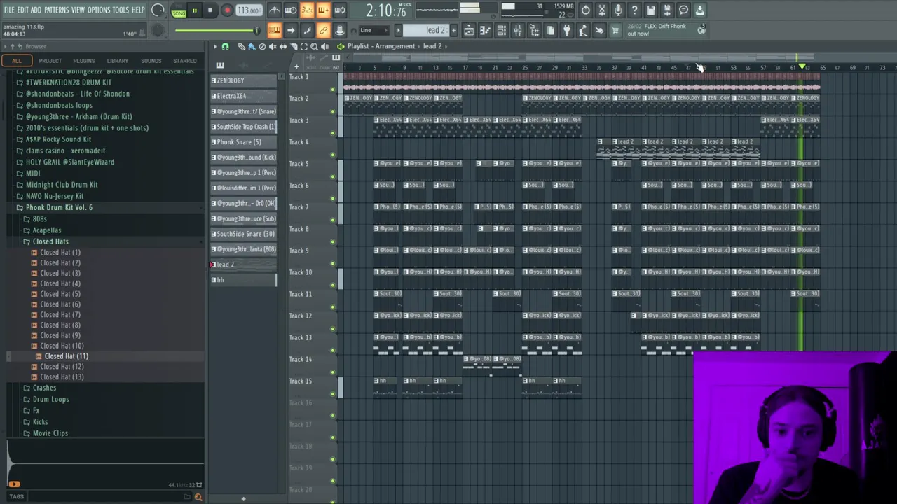The image size is (897, 504).
Task: Expand the 808s folder
Action: click(x=39, y=218)
